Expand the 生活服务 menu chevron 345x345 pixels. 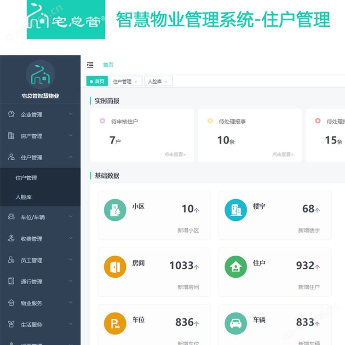71,324
